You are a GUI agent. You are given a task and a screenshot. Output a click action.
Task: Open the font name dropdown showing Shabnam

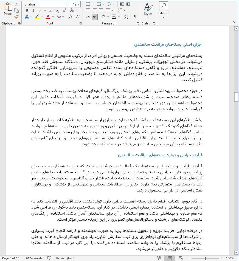66,4
